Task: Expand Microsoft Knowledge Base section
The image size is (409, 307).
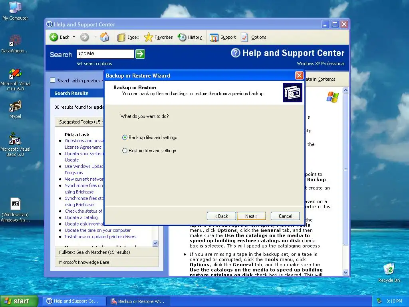Action: 107,262
